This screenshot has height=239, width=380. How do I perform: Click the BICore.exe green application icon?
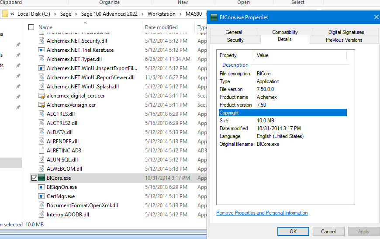(x=41, y=178)
